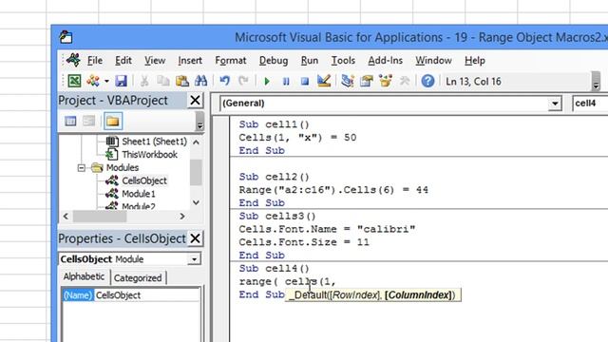Click the project tree scroll down arrow
608x342 pixels.
[x=197, y=202]
